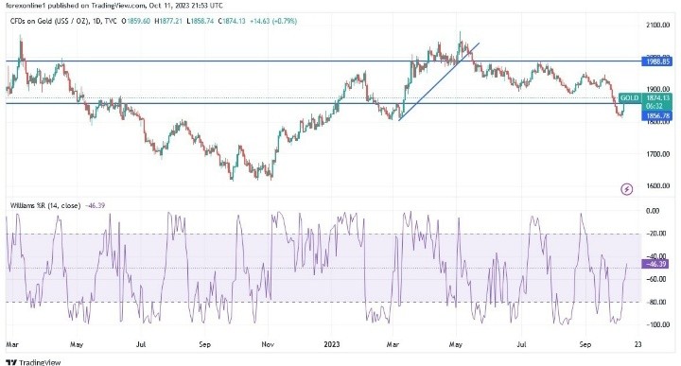
Task: Click the Close value C1874.13
Action: pos(232,21)
